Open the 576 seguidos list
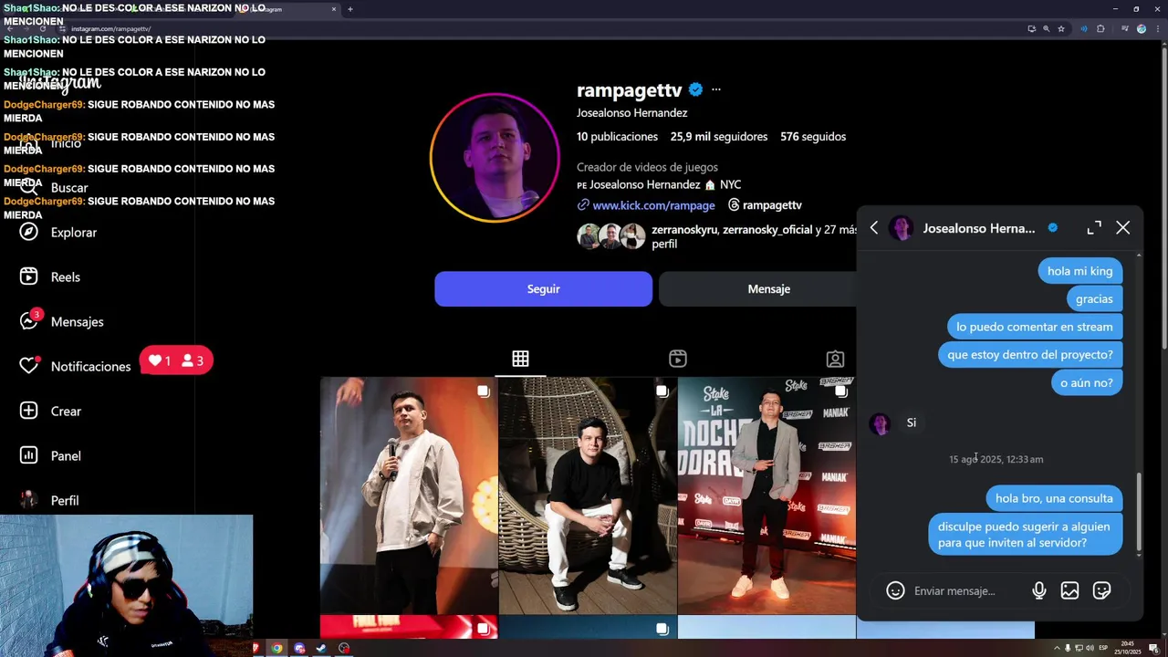The height and width of the screenshot is (657, 1168). pos(813,136)
